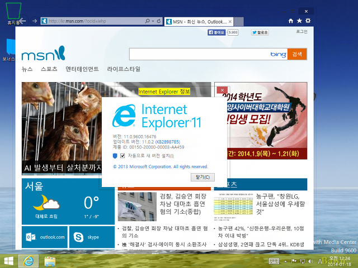Show hidden tray icons arrow
The height and width of the screenshot is (268, 358).
coord(285,261)
